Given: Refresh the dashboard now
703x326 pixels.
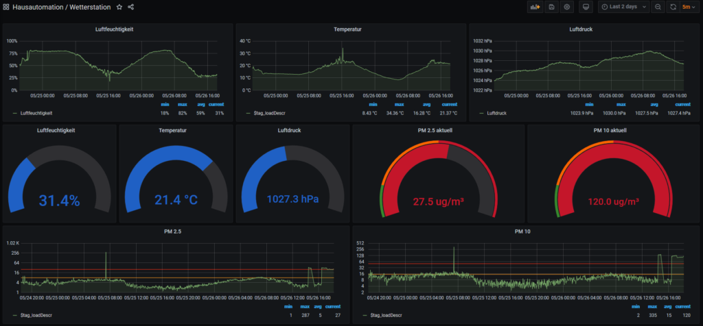Looking at the screenshot, I should click(673, 7).
